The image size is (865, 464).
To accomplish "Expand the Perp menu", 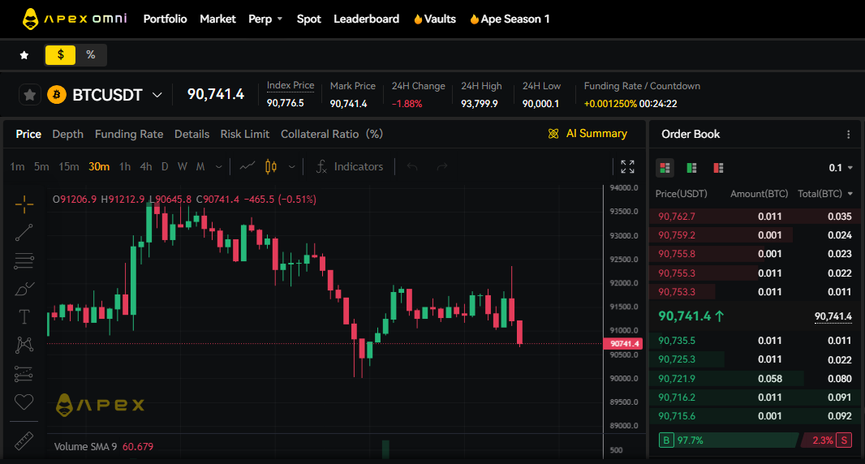I will pos(265,19).
